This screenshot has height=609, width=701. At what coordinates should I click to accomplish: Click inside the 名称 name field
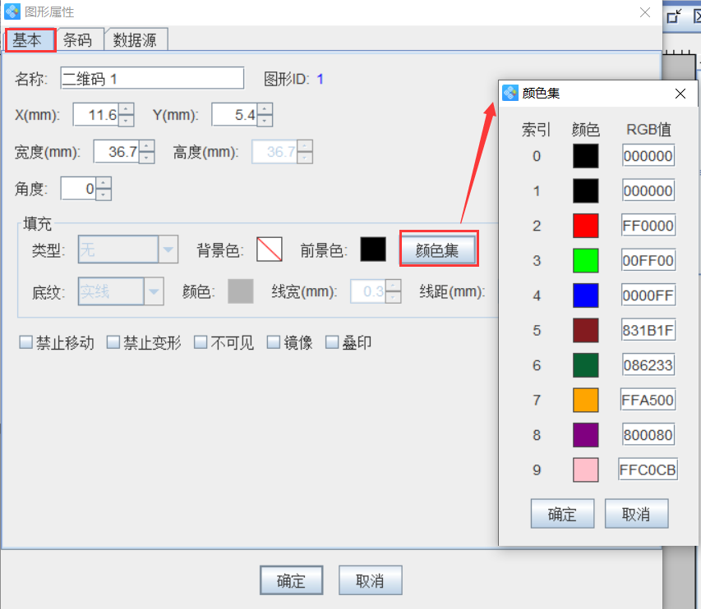click(x=152, y=78)
